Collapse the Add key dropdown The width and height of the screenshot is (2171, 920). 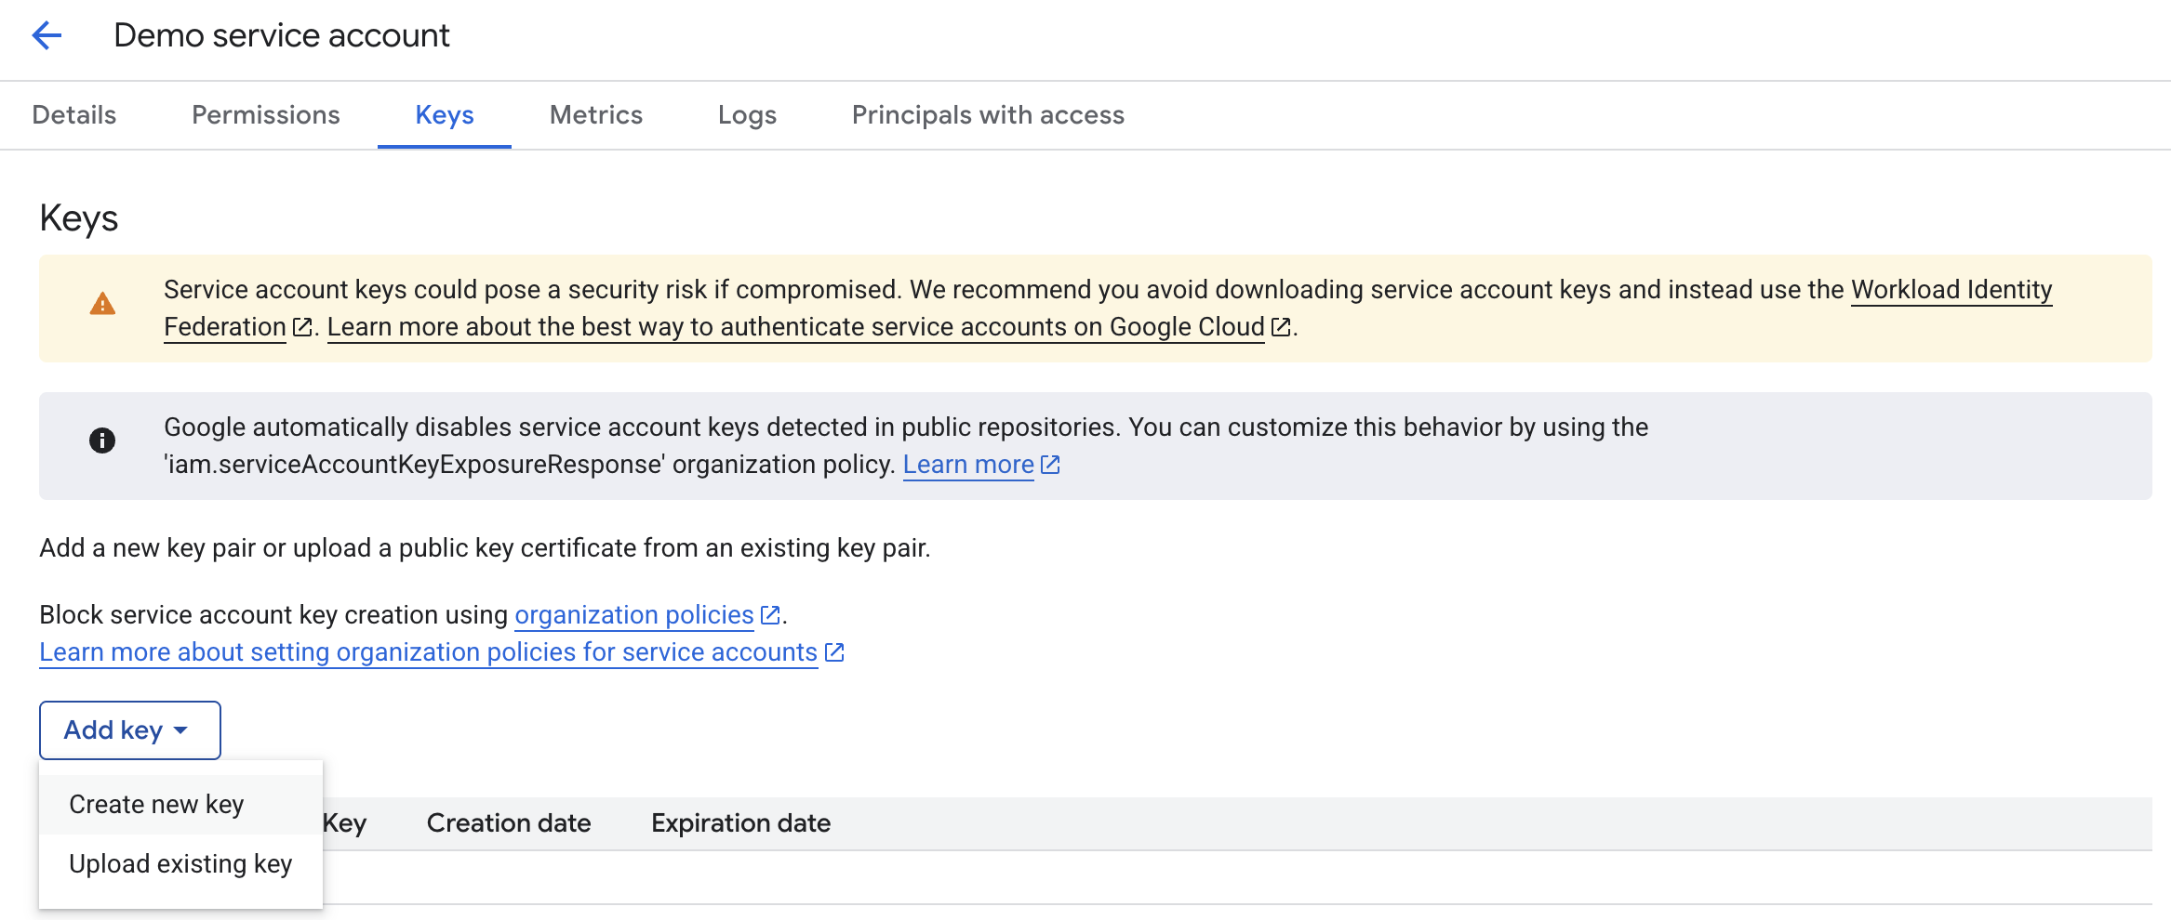click(129, 730)
